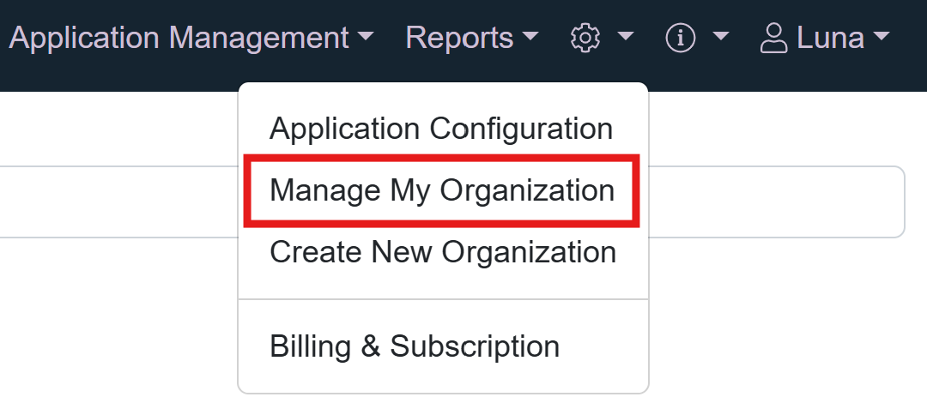Open the Reports menu label
Viewport: 927px width, 403px height.
point(459,38)
